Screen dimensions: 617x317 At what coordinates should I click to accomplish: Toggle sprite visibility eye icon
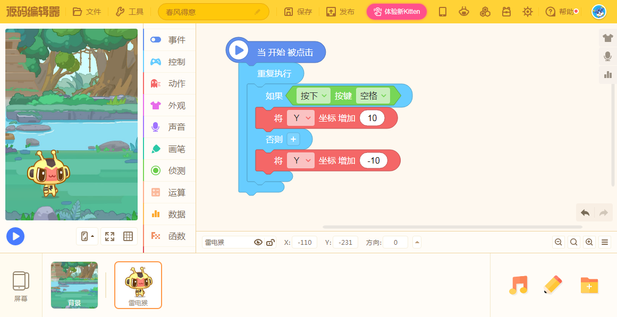click(x=258, y=242)
